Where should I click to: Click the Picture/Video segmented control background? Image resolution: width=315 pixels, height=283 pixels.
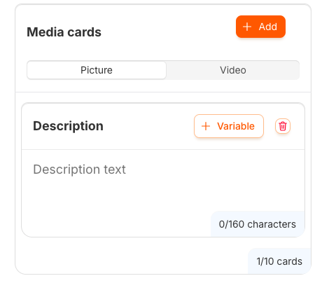click(x=163, y=70)
